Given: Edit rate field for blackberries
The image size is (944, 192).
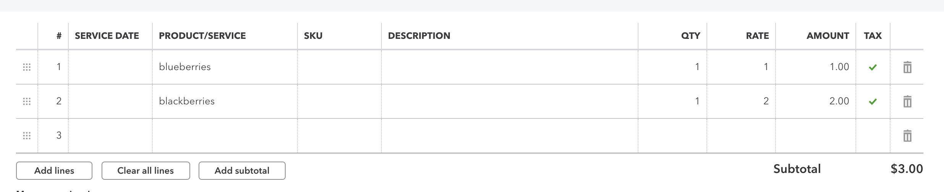Looking at the screenshot, I should (741, 101).
